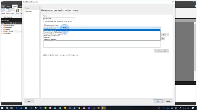Show hidden system tray icons
Viewport: 197px width, 110px height.
tap(163, 108)
